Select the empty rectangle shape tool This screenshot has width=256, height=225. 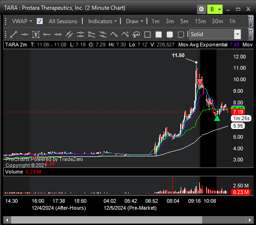[147, 35]
